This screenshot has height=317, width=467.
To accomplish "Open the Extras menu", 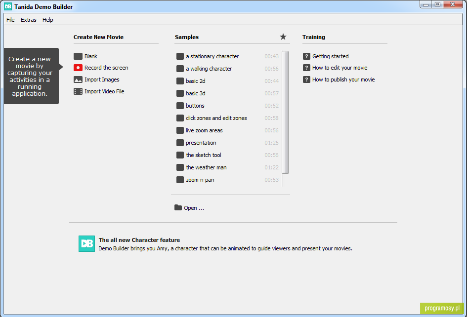I will (29, 20).
